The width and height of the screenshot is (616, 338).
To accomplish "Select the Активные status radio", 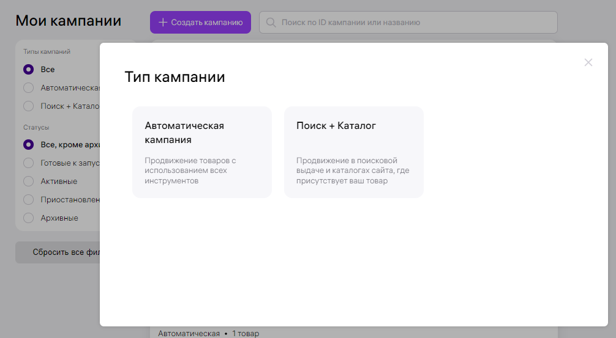I will click(28, 181).
